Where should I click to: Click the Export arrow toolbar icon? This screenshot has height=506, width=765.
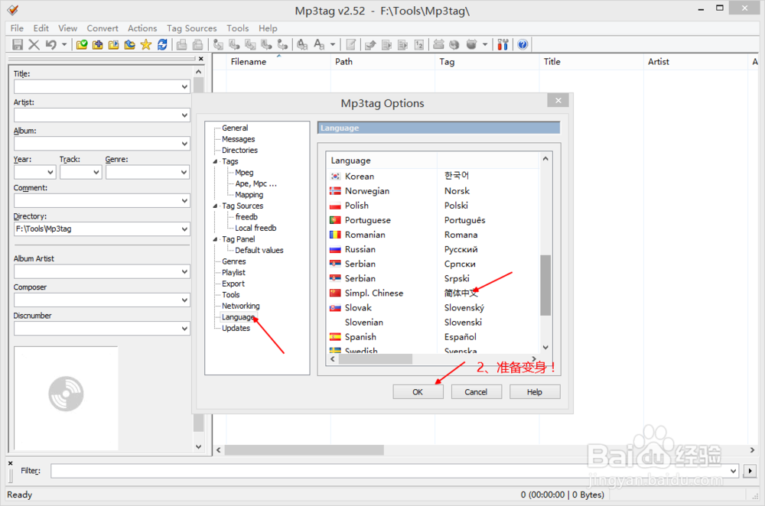point(370,44)
